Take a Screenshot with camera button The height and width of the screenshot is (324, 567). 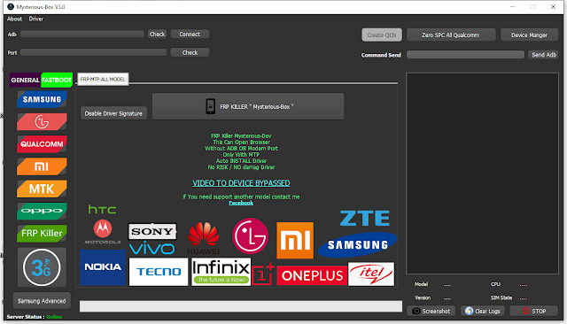pos(431,311)
